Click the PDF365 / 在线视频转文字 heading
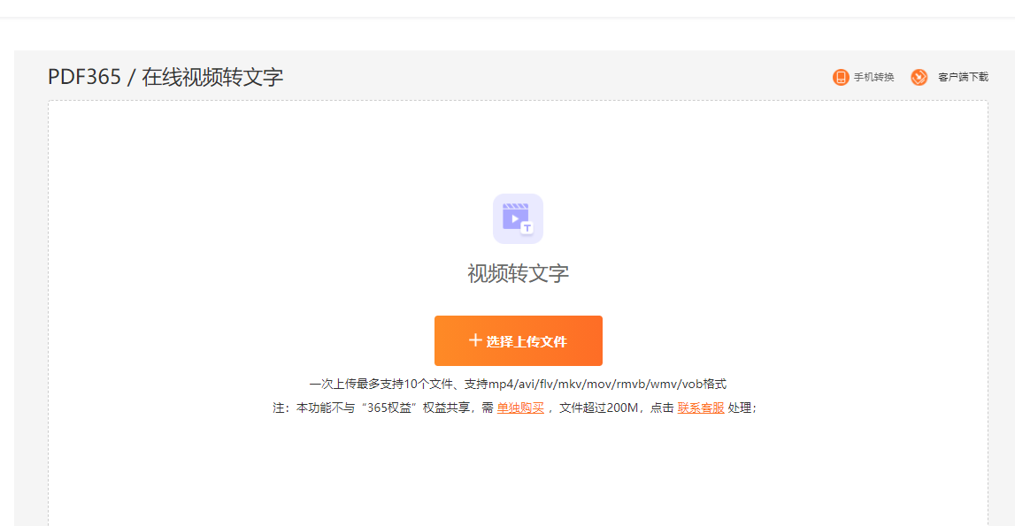 tap(165, 77)
